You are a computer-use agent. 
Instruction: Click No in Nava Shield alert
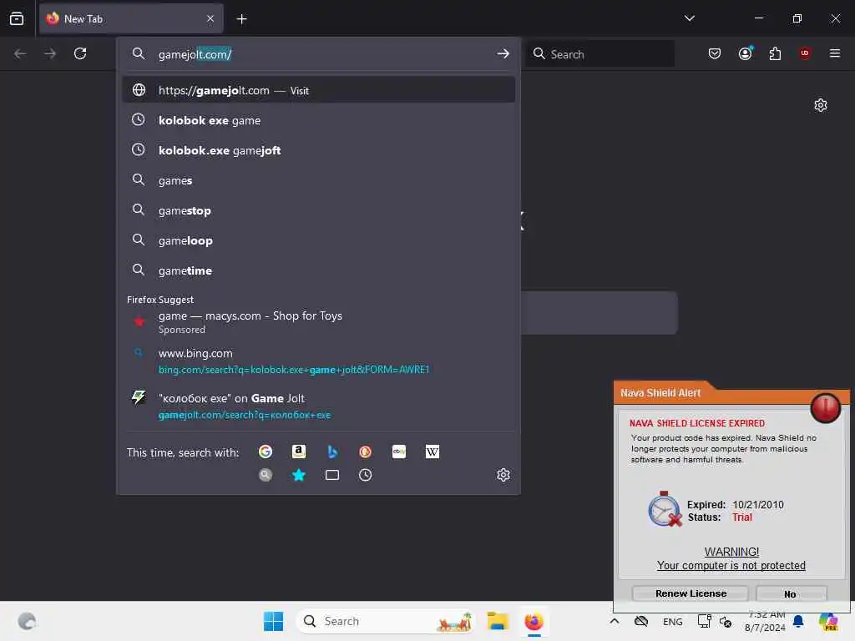[x=790, y=594]
